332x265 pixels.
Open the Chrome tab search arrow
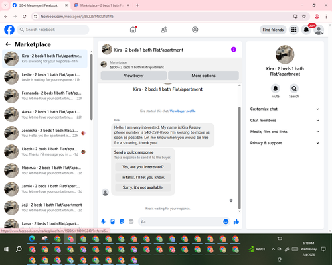click(5, 5)
